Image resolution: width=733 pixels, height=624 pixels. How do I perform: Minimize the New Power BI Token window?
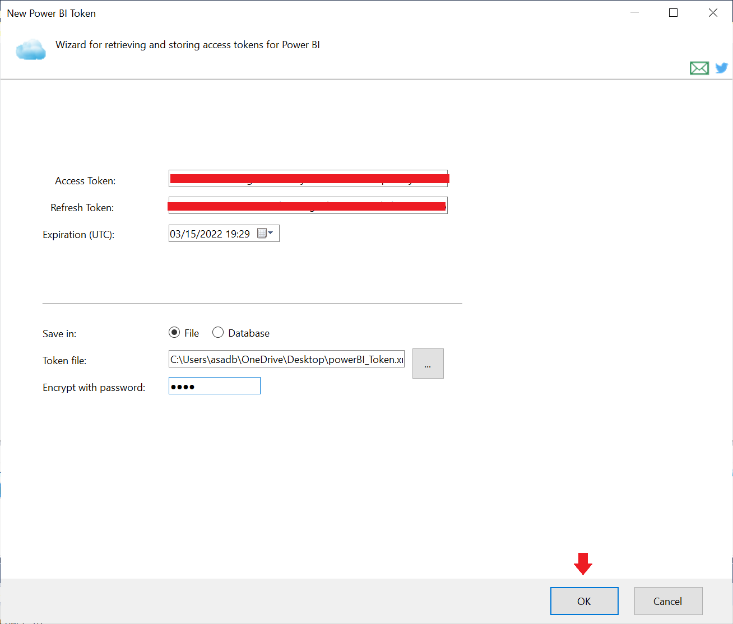634,13
